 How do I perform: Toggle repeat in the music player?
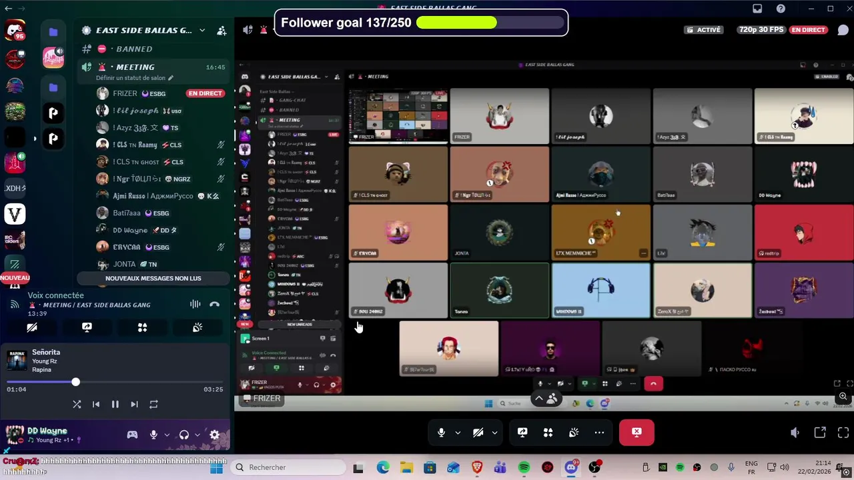click(153, 404)
